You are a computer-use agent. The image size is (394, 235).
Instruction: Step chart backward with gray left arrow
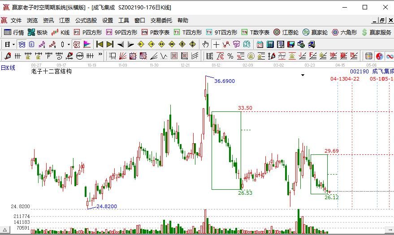pos(121,44)
